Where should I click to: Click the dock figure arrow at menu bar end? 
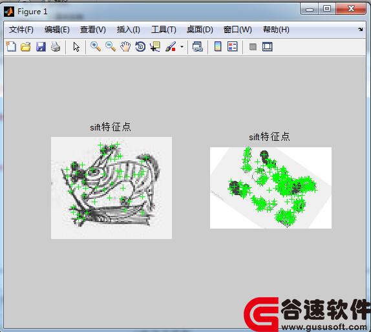click(360, 29)
